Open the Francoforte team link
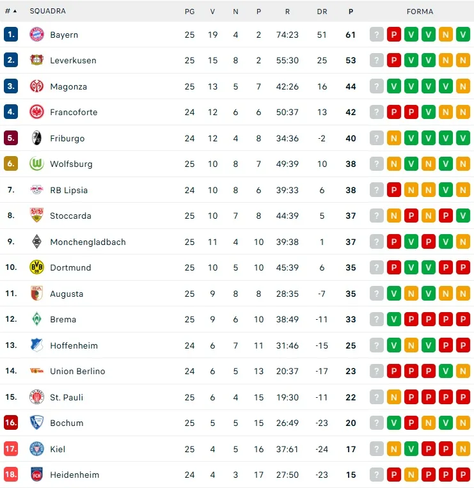Viewport: 474px width, 488px height. click(74, 112)
